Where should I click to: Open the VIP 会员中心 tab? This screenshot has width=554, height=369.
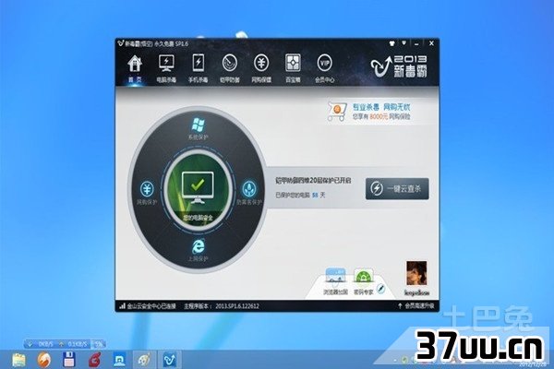pyautogui.click(x=324, y=69)
